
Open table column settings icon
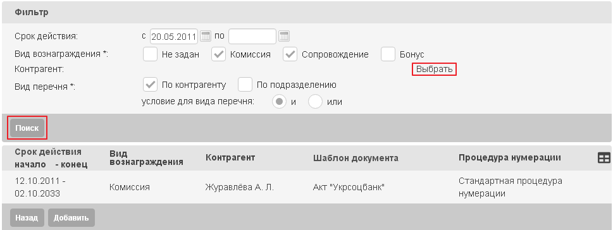(604, 158)
